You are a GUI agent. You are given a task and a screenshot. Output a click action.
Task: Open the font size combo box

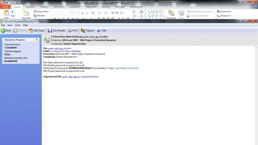[77, 13]
